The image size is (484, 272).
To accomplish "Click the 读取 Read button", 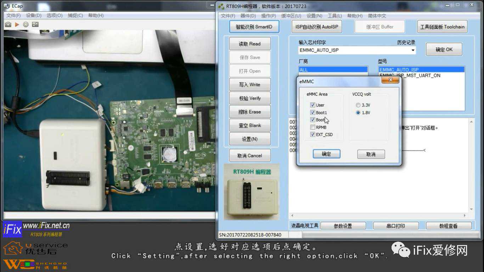I will [249, 44].
